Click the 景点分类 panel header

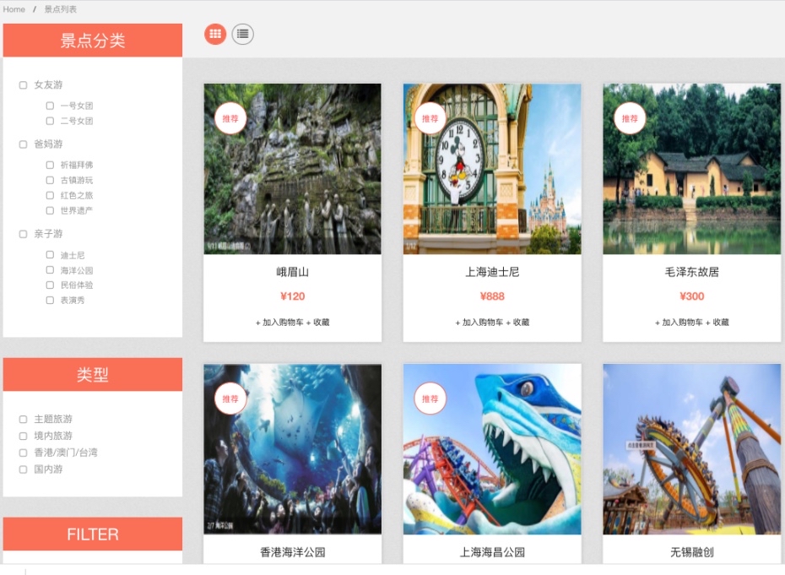point(93,40)
